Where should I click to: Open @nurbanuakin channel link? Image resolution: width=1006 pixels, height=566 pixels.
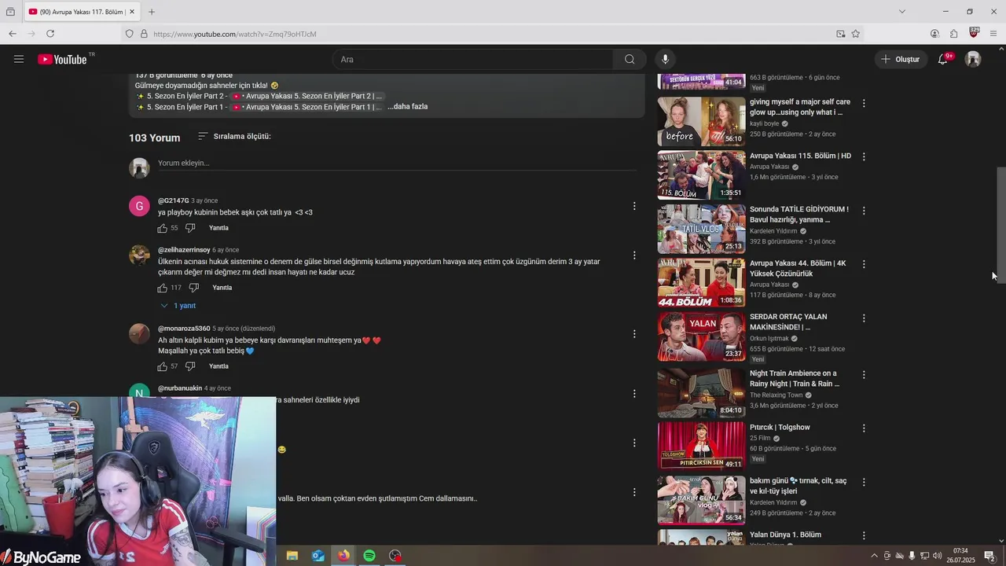pos(180,388)
